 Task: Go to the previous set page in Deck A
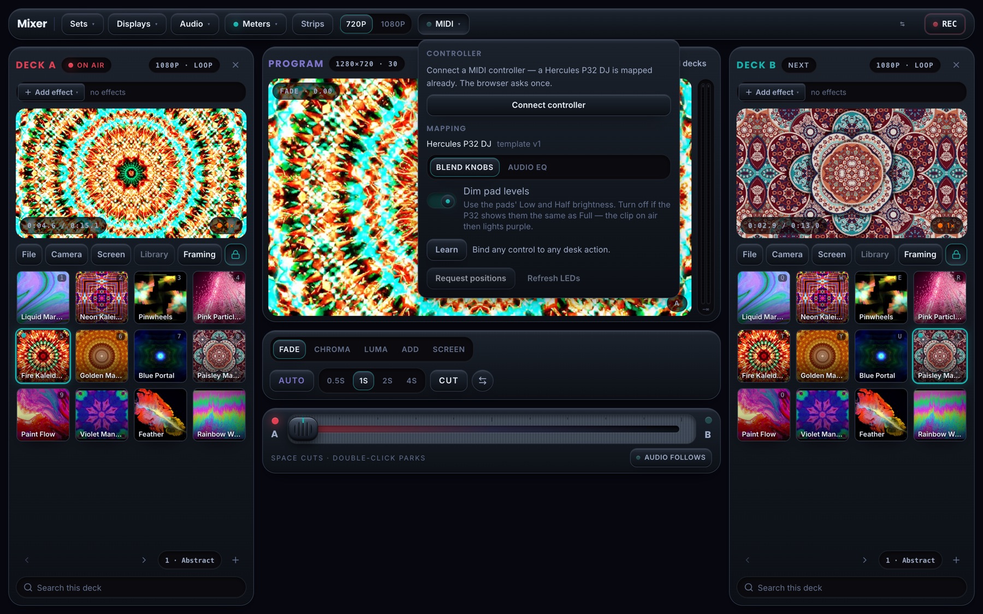[27, 560]
